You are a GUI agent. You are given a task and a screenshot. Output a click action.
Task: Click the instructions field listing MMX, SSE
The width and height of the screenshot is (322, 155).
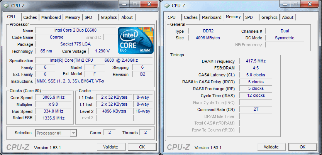[x=94, y=81]
